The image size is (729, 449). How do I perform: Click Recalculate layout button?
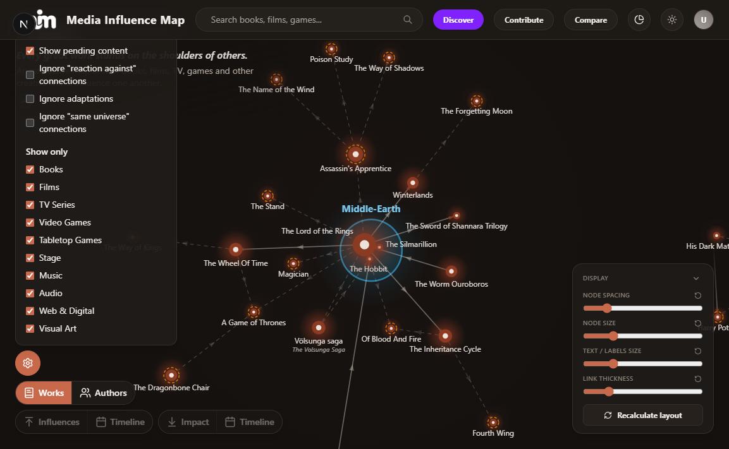643,415
